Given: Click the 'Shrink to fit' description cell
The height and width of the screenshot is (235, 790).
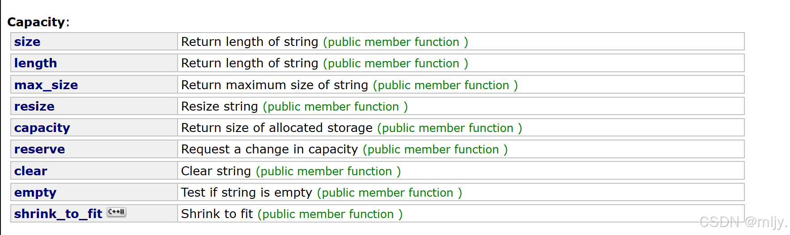Looking at the screenshot, I should (x=461, y=214).
